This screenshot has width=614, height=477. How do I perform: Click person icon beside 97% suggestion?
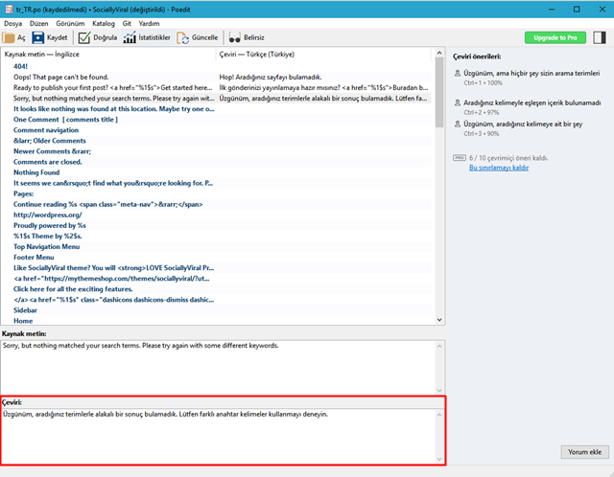click(x=457, y=102)
